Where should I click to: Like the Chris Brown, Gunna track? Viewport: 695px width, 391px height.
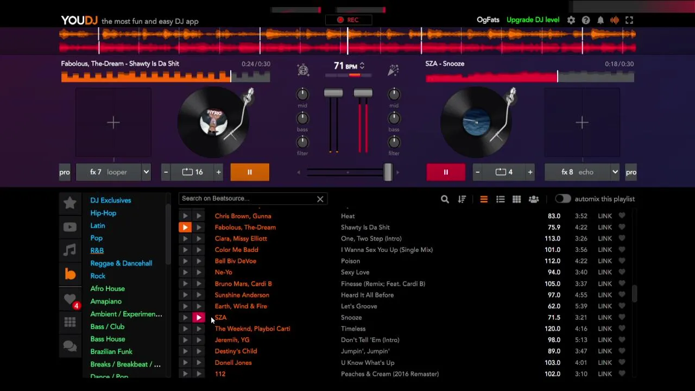(622, 216)
